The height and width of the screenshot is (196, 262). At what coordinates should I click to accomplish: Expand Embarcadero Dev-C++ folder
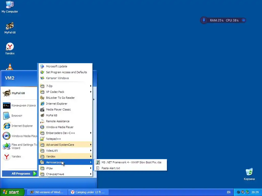tap(65, 133)
